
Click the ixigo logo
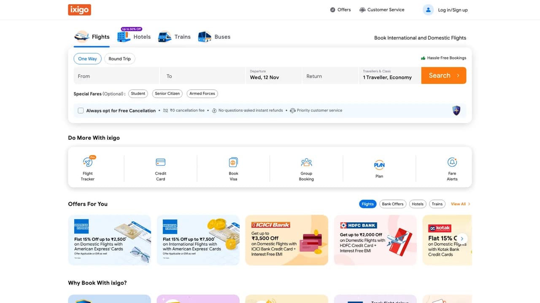[x=79, y=10]
